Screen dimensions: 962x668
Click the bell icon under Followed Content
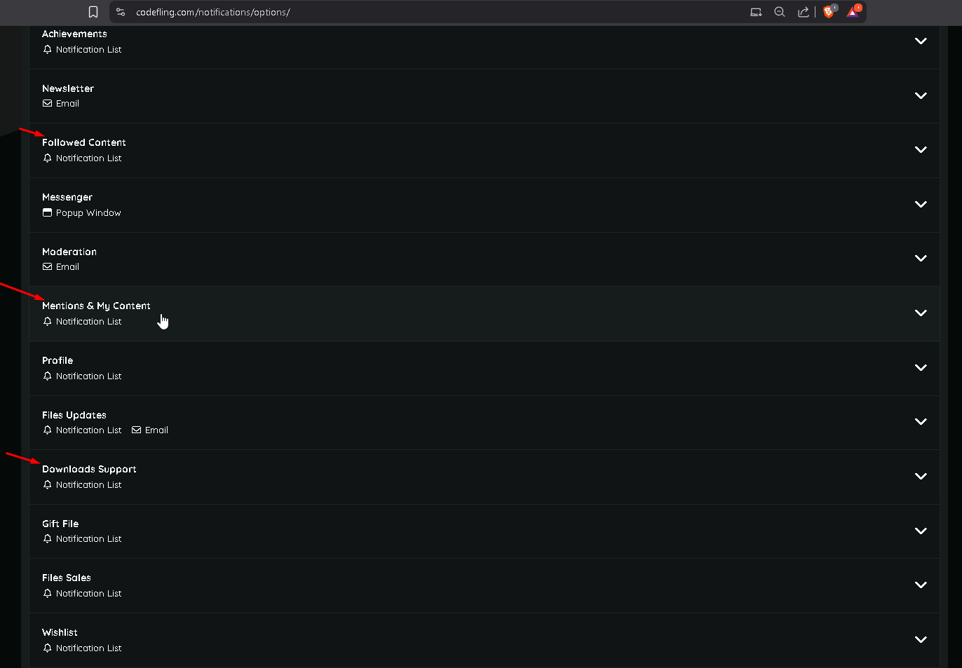pos(48,158)
